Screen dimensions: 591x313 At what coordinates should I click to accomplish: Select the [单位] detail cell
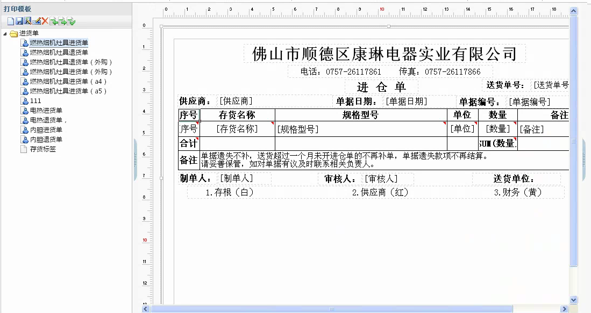click(x=462, y=129)
